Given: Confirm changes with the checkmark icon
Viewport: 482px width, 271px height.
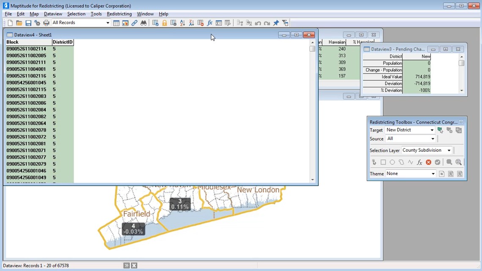Looking at the screenshot, I should (437, 162).
